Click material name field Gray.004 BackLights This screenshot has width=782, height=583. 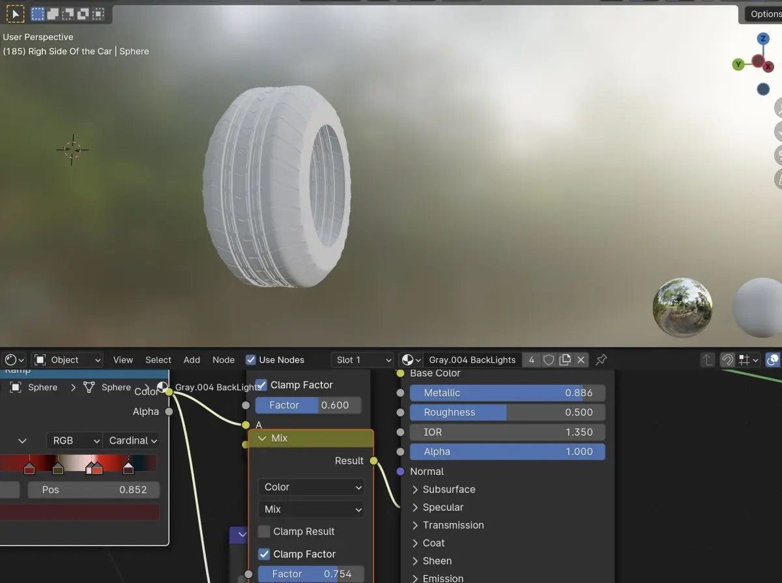[x=472, y=360]
